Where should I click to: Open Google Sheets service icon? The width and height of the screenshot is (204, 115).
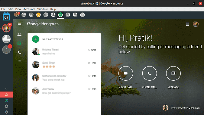point(75,15)
